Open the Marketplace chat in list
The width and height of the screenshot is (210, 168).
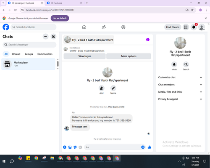pos(29,64)
